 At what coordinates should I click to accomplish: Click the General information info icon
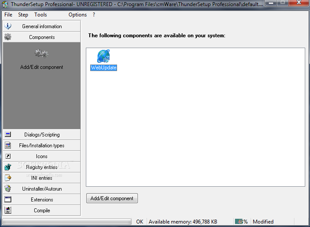[8, 26]
